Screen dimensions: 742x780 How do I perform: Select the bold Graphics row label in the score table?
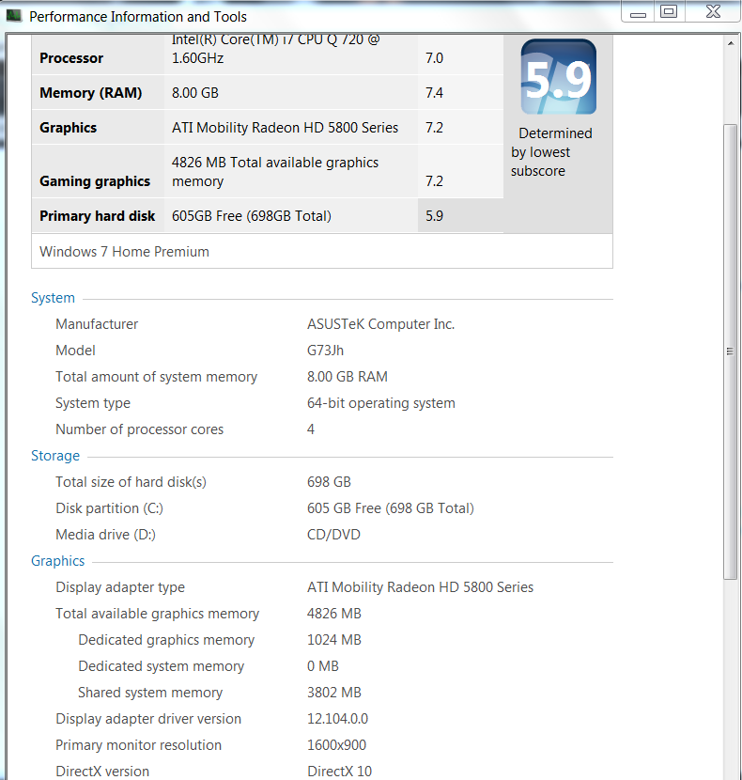pyautogui.click(x=69, y=128)
